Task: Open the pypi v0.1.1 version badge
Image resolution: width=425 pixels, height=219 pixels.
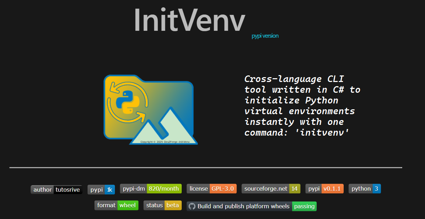Action: [x=324, y=189]
